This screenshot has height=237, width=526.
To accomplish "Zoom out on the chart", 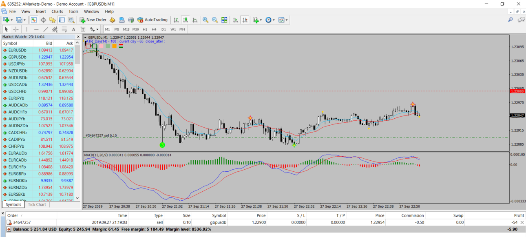I will tap(215, 20).
